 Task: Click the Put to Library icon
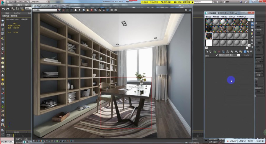point(232,52)
